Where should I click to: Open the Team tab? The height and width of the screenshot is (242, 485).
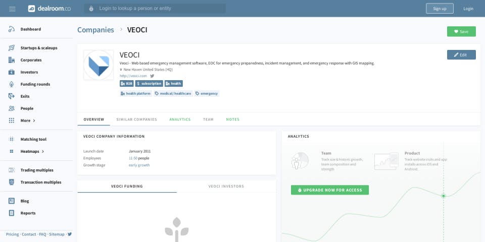(x=208, y=119)
